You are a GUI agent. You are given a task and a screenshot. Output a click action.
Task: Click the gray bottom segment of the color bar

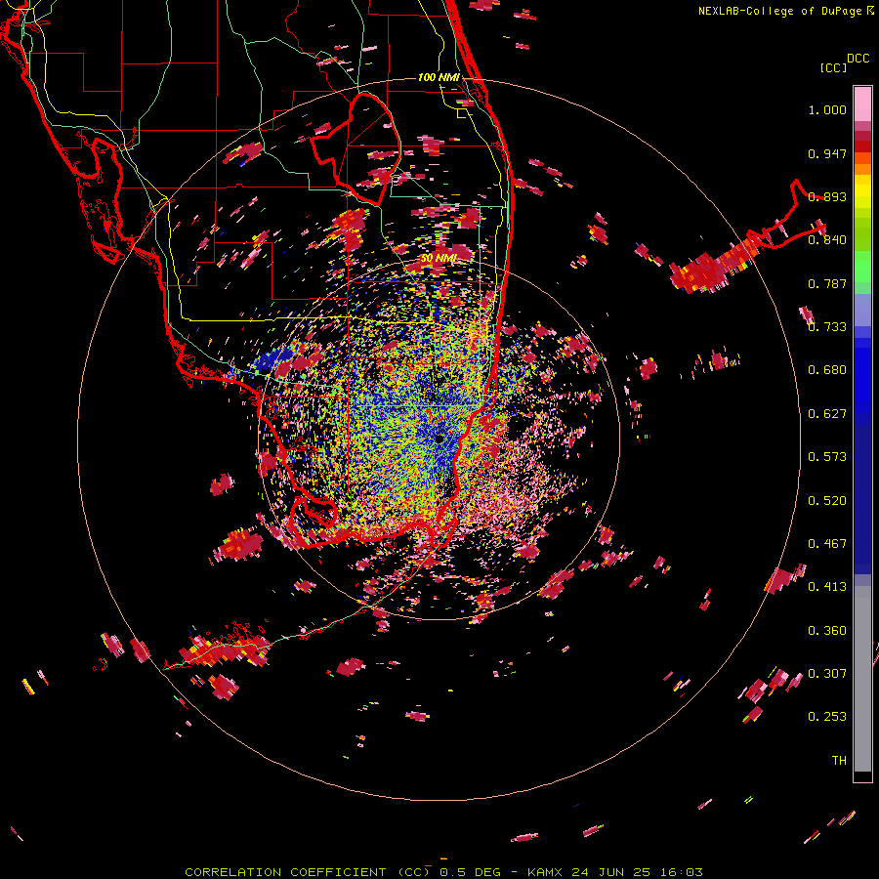(x=862, y=679)
